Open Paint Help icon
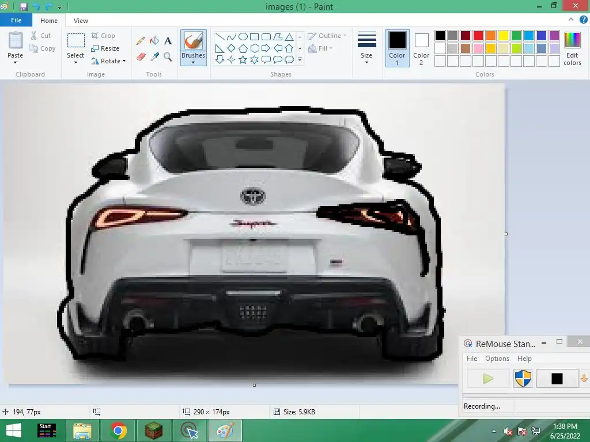 tap(583, 20)
